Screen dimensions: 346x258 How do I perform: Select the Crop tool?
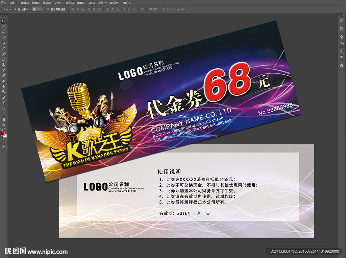pos(4,43)
